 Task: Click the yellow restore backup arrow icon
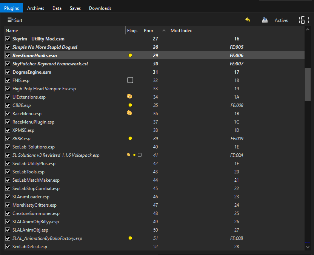[248, 20]
